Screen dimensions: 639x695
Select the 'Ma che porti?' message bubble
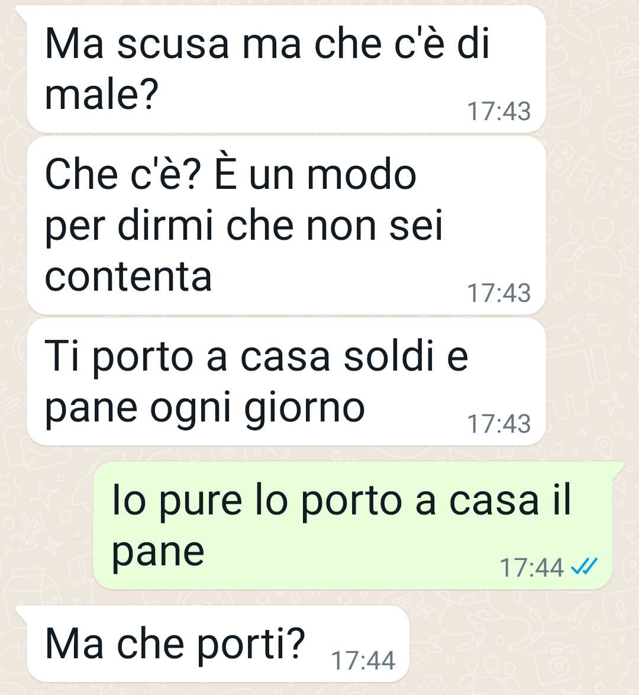pyautogui.click(x=217, y=643)
